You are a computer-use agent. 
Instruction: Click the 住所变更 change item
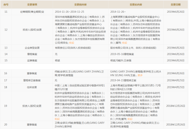[x=32, y=87]
